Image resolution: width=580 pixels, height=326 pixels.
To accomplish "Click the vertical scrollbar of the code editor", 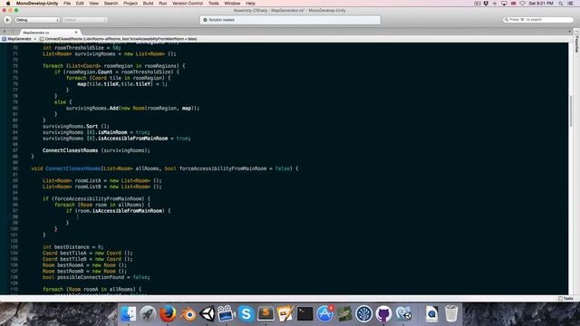I will (571, 110).
